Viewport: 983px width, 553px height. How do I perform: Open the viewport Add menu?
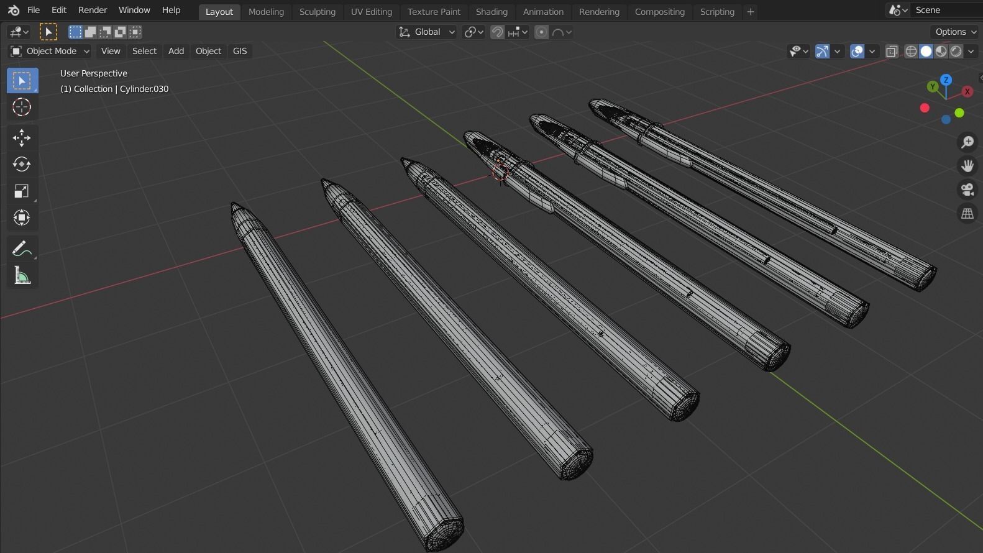(176, 51)
